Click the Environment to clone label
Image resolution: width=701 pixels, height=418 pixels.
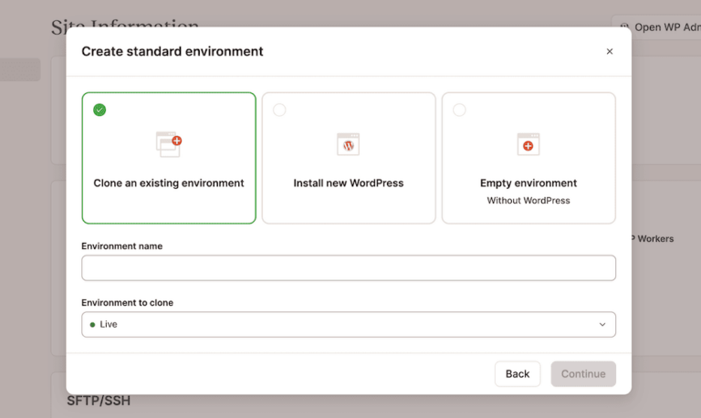pos(128,303)
